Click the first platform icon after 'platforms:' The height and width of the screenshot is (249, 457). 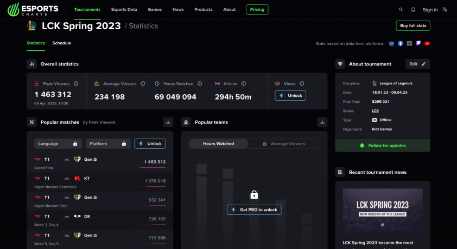(391, 43)
